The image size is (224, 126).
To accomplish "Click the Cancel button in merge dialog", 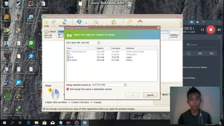I will 150,95.
